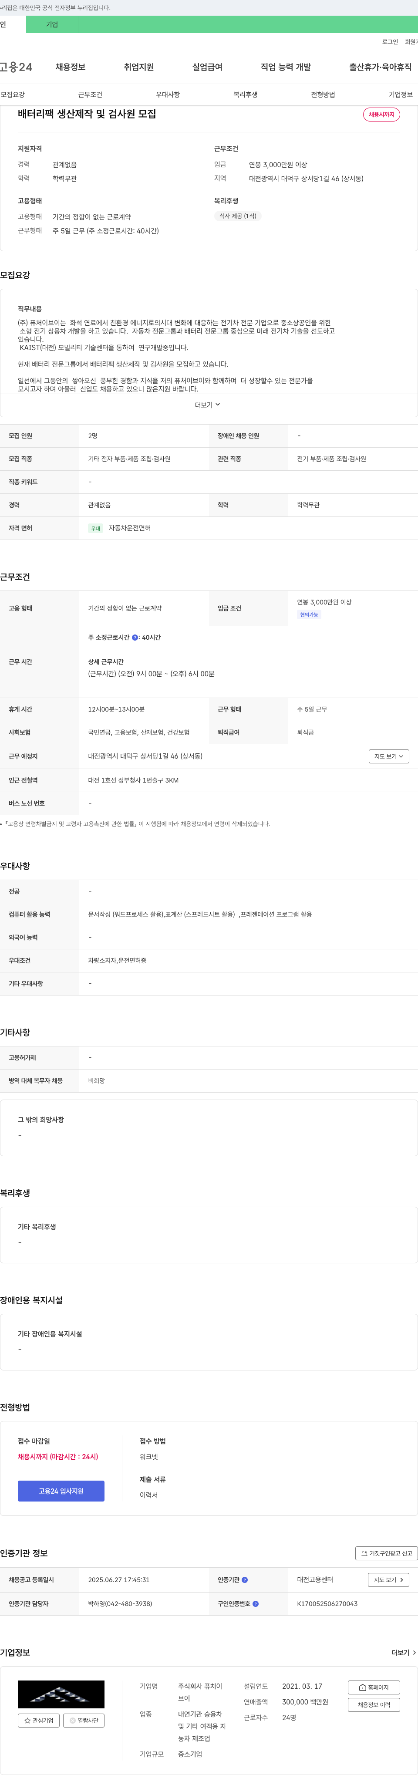Open the 직업 능력 개발 menu
The width and height of the screenshot is (418, 1775).
pos(286,67)
